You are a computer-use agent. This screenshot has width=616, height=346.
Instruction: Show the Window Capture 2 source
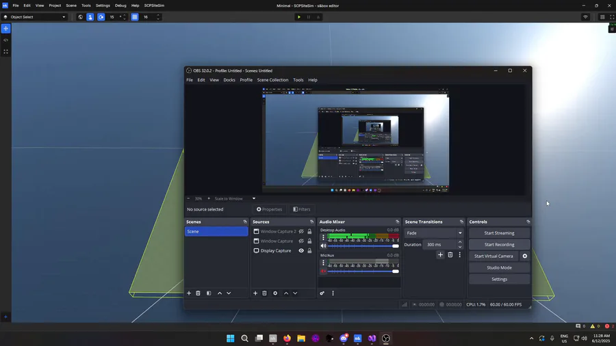301,232
